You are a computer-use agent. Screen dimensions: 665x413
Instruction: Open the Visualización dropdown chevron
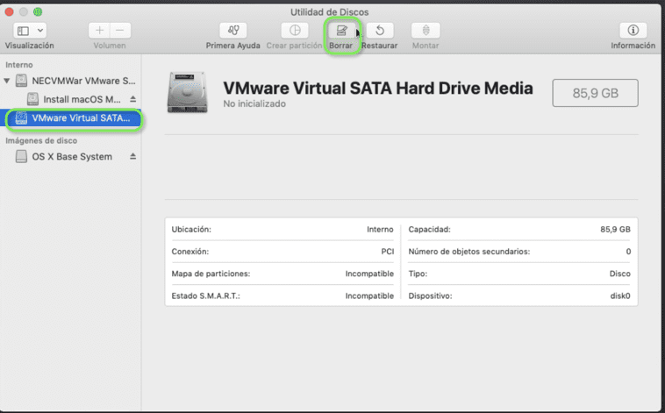pos(39,31)
